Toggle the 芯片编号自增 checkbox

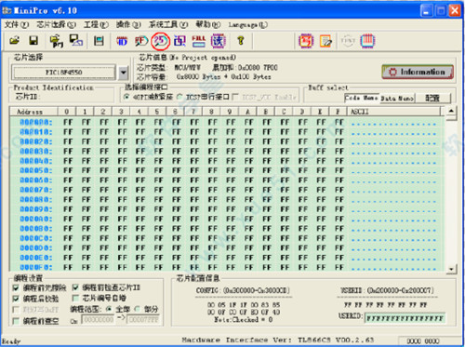pos(75,298)
